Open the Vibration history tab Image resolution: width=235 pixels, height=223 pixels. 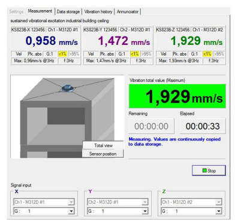pyautogui.click(x=98, y=11)
